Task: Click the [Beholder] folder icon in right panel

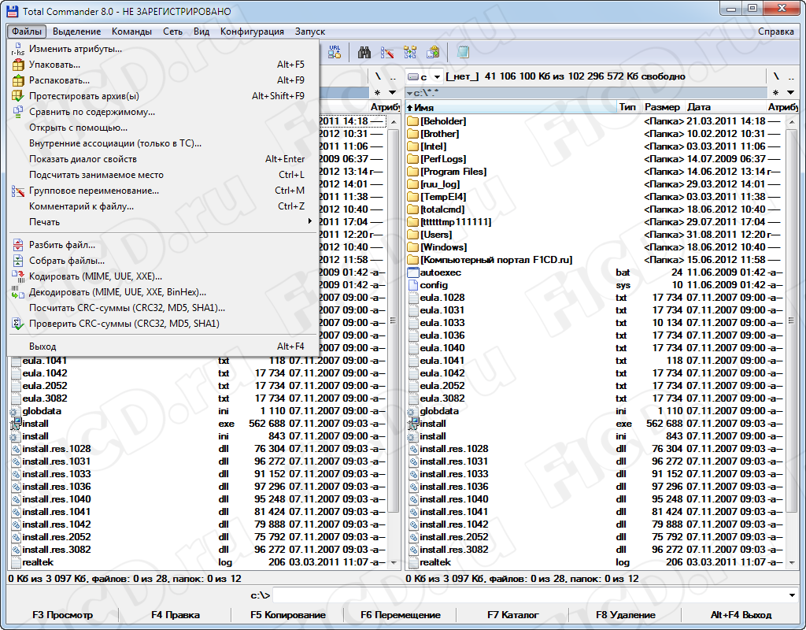Action: point(412,121)
